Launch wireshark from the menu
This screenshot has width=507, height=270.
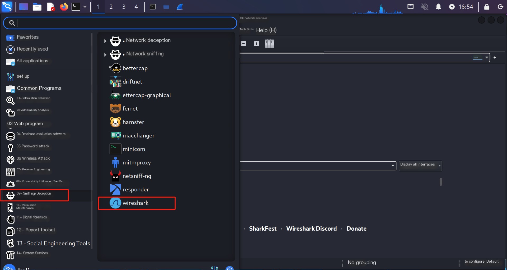137,203
